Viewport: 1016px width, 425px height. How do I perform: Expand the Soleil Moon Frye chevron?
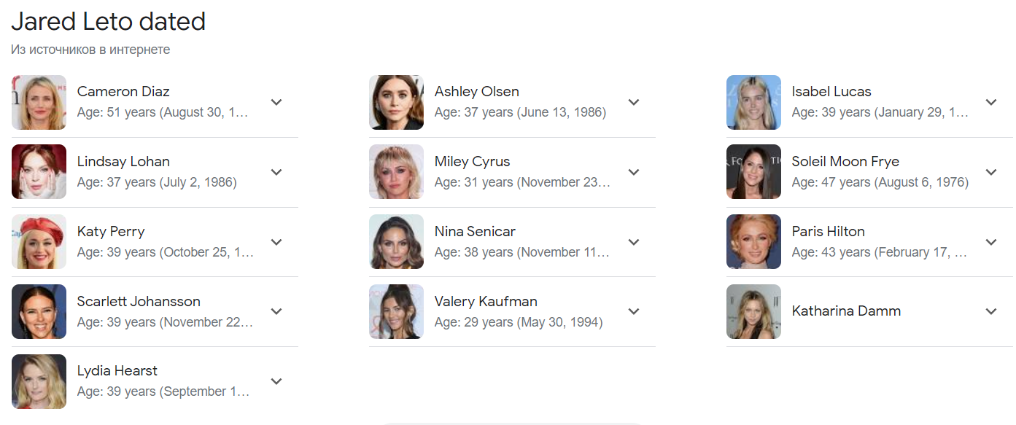coord(991,172)
